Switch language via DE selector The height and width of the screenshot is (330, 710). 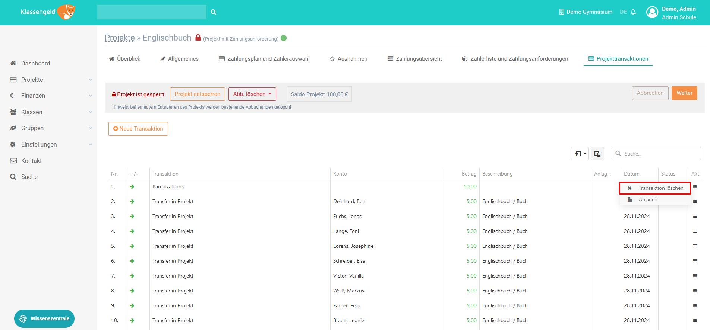[623, 12]
